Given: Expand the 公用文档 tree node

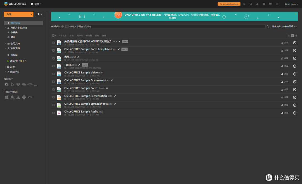Looking at the screenshot, I should 5,44.
